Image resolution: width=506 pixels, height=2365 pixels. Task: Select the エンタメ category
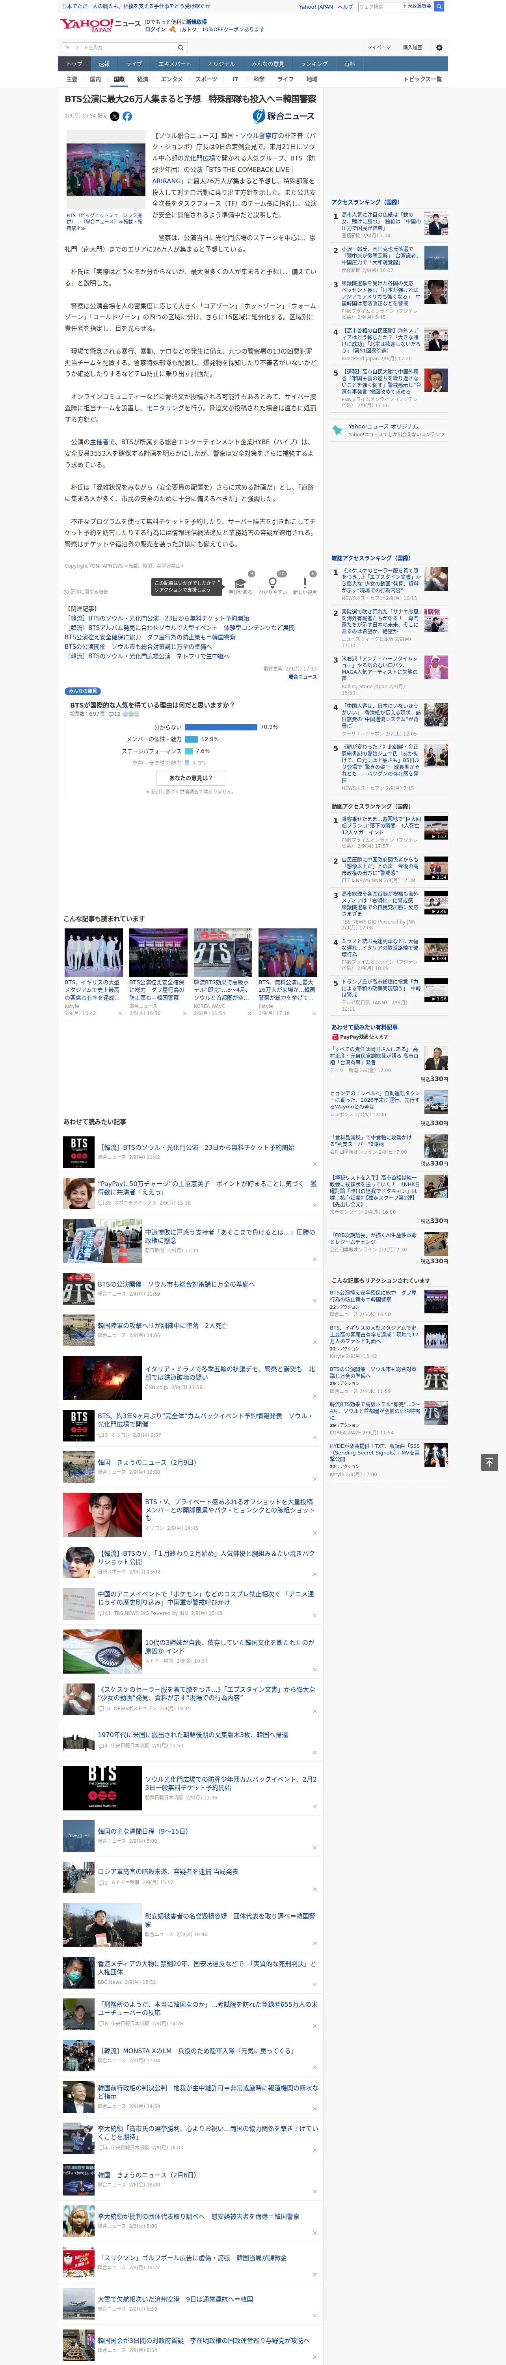pyautogui.click(x=172, y=79)
